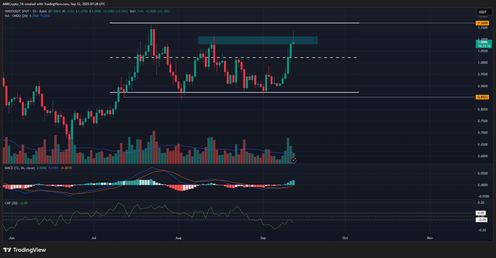Image resolution: width=496 pixels, height=258 pixels.
Task: Click the 1.0000 price axis label
Action: pyautogui.click(x=482, y=63)
